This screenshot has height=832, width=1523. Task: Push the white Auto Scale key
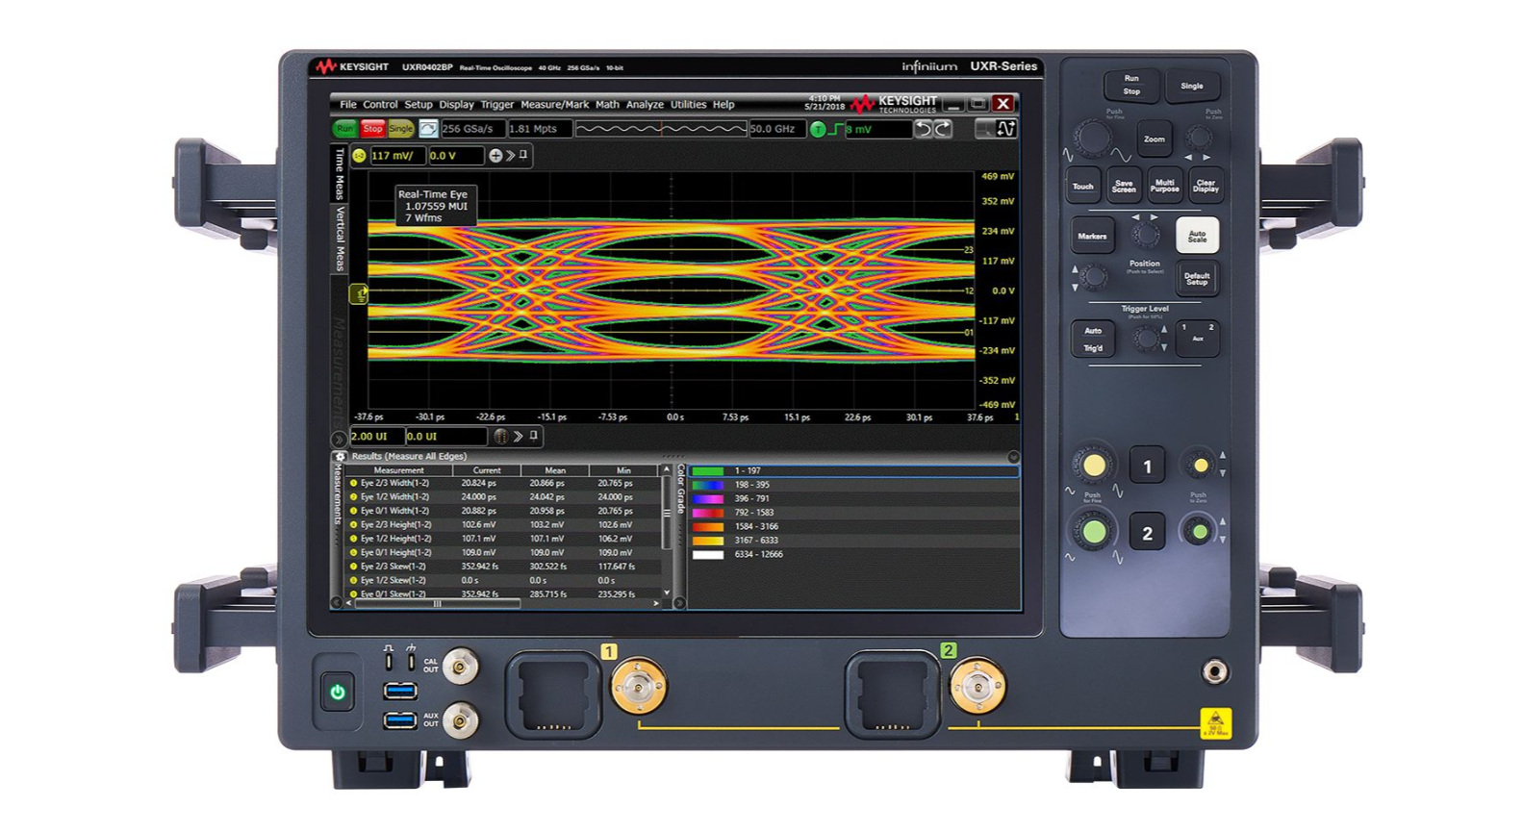coord(1197,236)
